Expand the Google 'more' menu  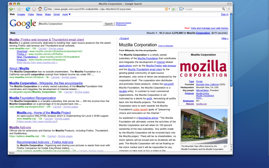[x=66, y=14]
